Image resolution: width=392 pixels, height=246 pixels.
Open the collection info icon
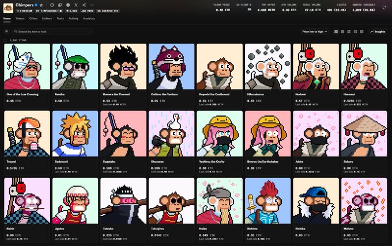(52, 5)
